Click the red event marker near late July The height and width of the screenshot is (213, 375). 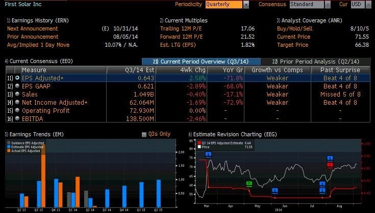[330, 165]
